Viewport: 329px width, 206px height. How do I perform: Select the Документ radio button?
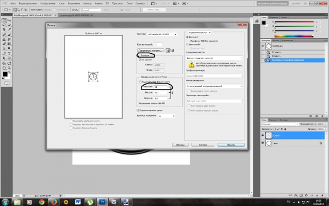(187, 37)
